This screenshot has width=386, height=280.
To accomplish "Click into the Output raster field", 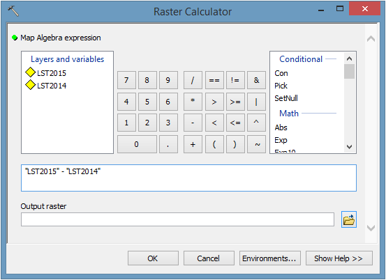I will pyautogui.click(x=177, y=219).
